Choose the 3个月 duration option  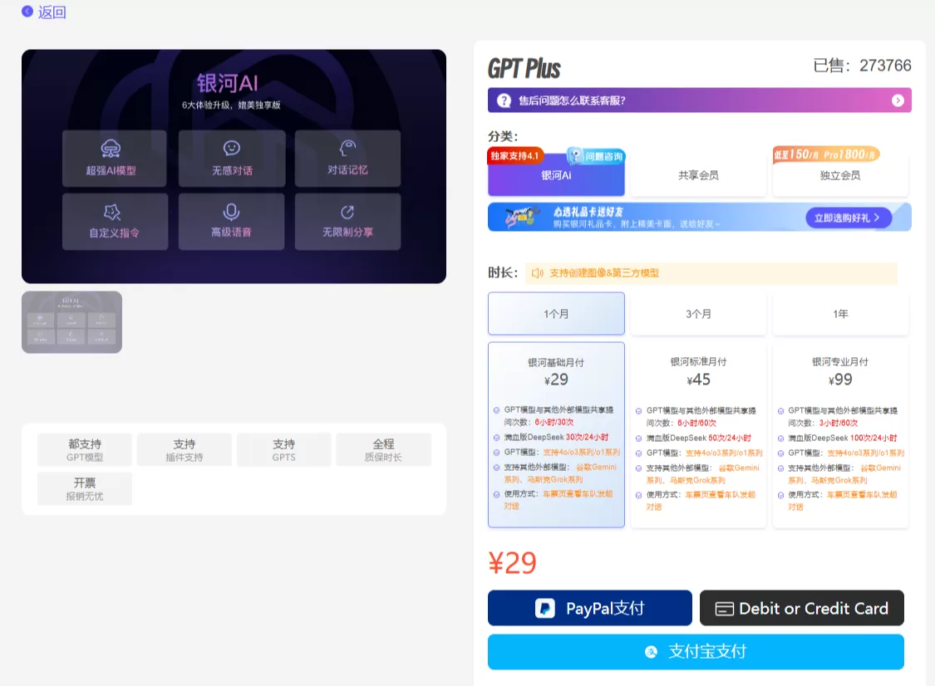pyautogui.click(x=698, y=313)
